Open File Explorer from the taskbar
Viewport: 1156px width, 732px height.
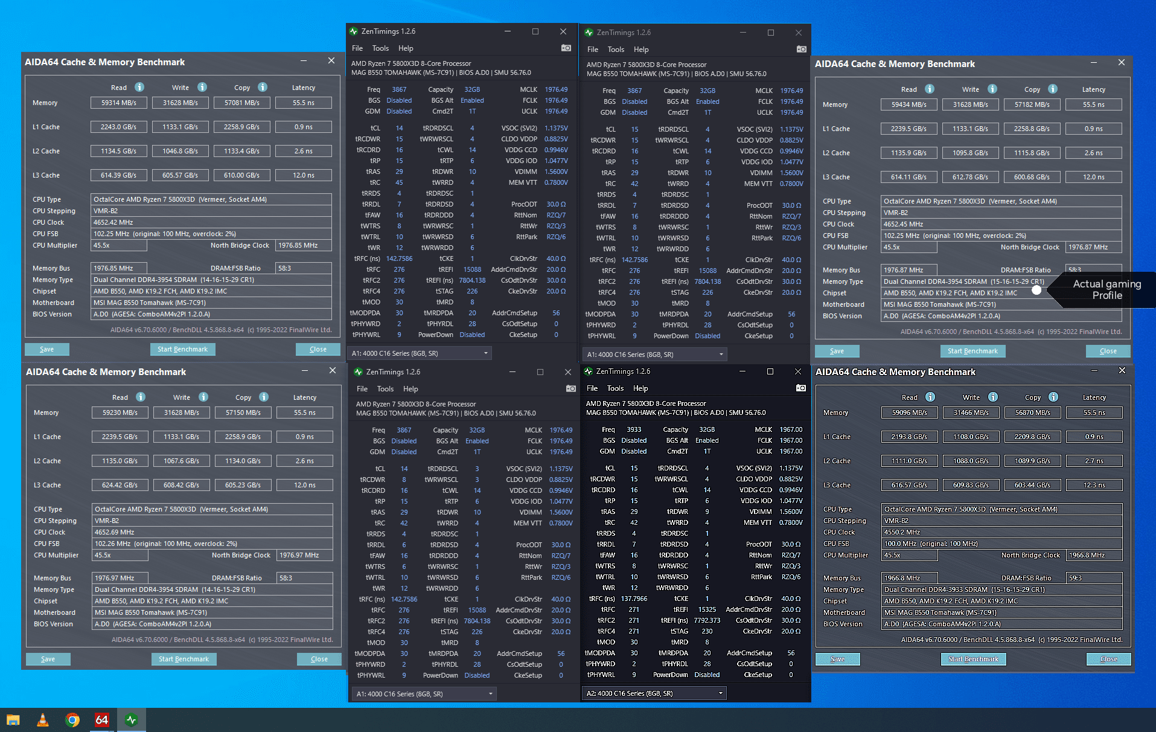[13, 720]
